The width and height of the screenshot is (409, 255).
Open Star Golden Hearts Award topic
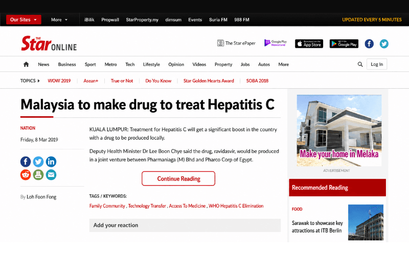point(209,81)
